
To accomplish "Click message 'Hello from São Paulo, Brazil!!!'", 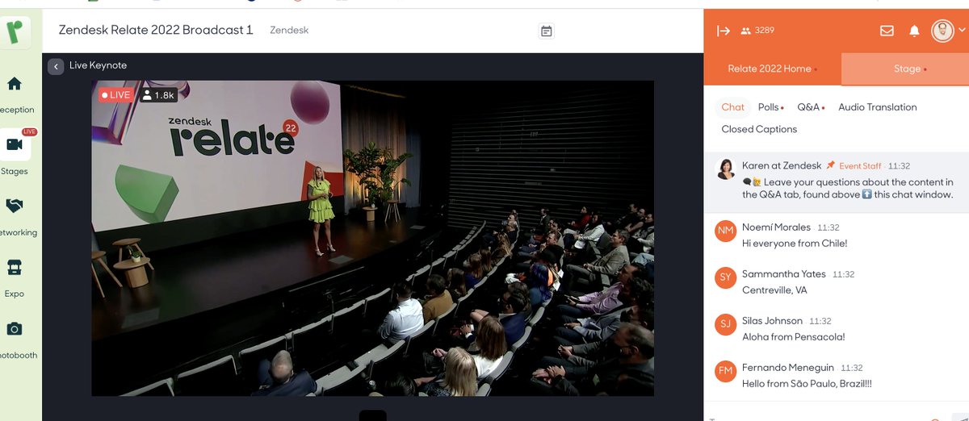I will tap(807, 384).
